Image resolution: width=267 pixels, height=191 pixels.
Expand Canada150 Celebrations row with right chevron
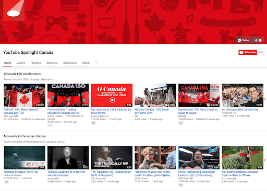pos(265,99)
